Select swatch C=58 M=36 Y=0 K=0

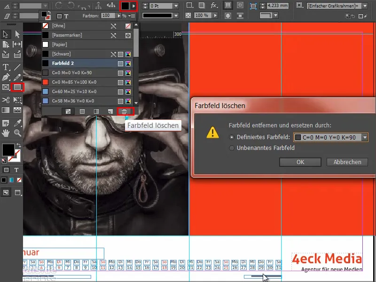point(87,101)
